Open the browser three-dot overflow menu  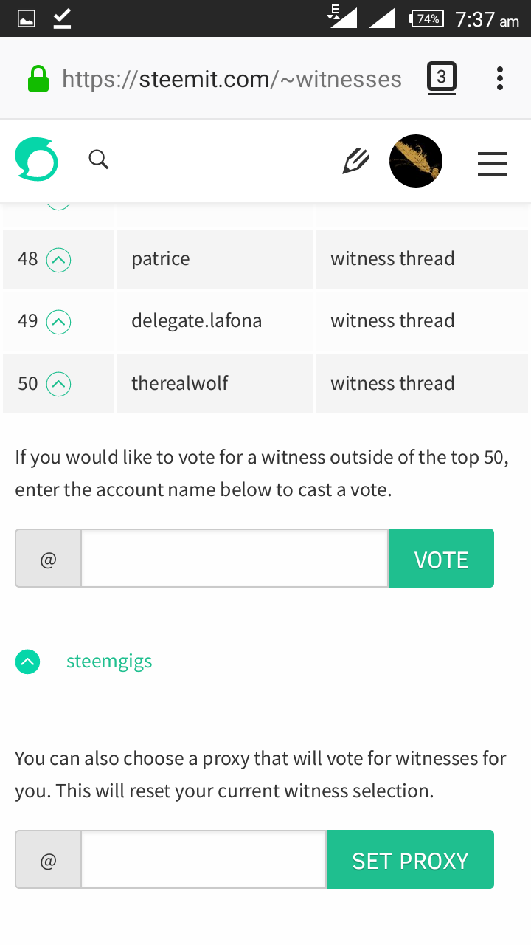(x=500, y=78)
